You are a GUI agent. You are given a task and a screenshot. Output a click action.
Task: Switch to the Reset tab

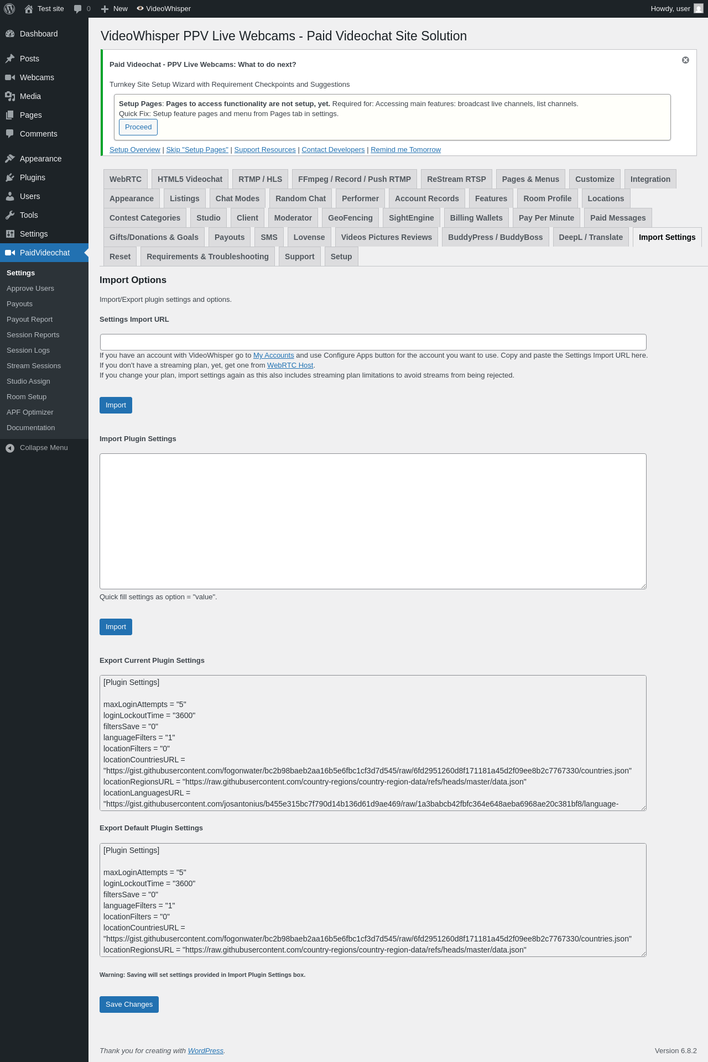[120, 257]
